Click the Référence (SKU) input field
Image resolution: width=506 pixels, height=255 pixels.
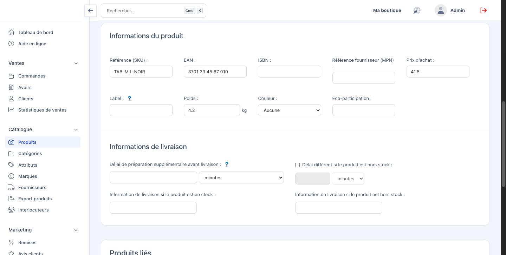pyautogui.click(x=141, y=72)
